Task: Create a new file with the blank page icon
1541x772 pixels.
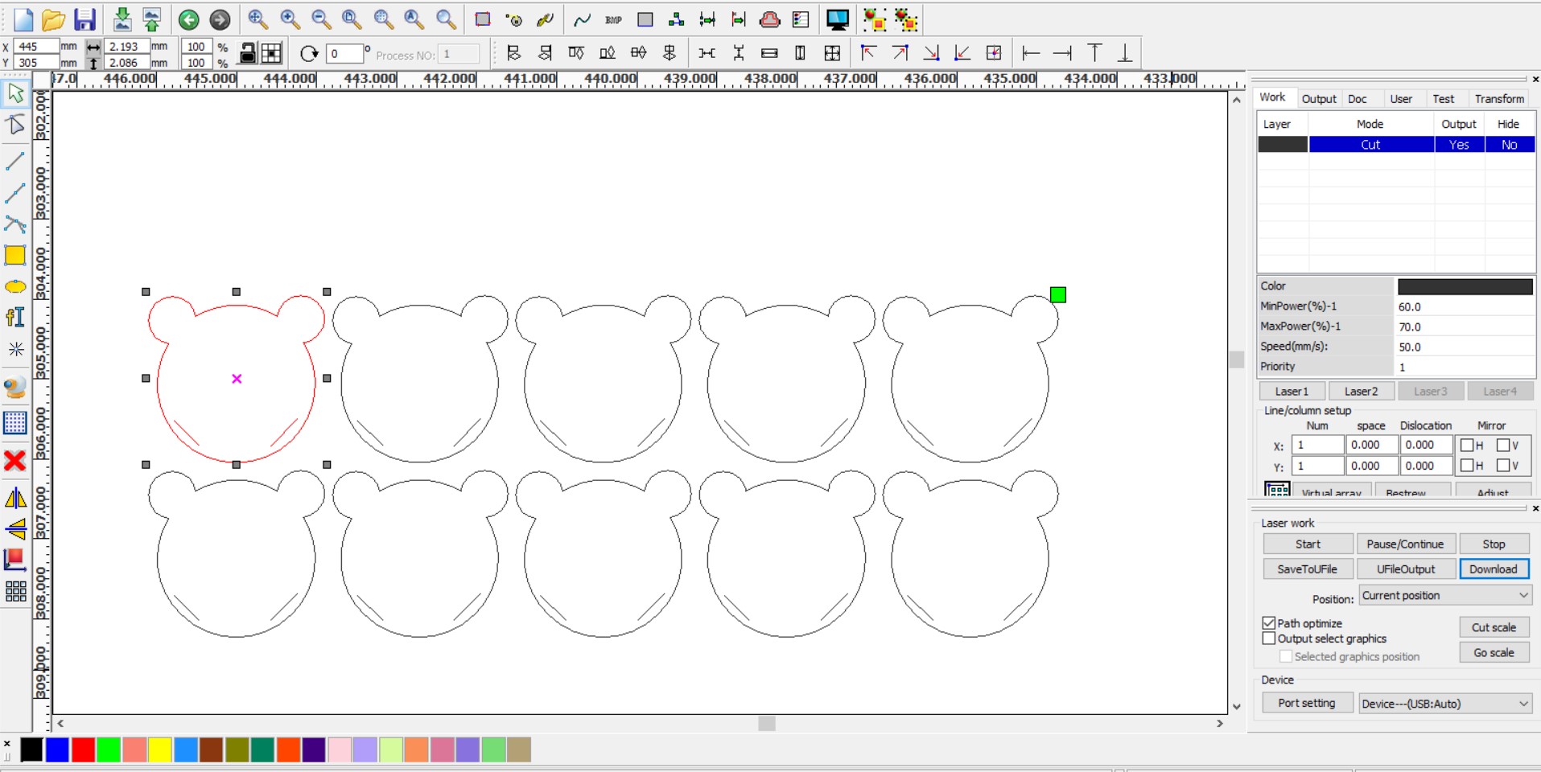Action: click(x=23, y=19)
